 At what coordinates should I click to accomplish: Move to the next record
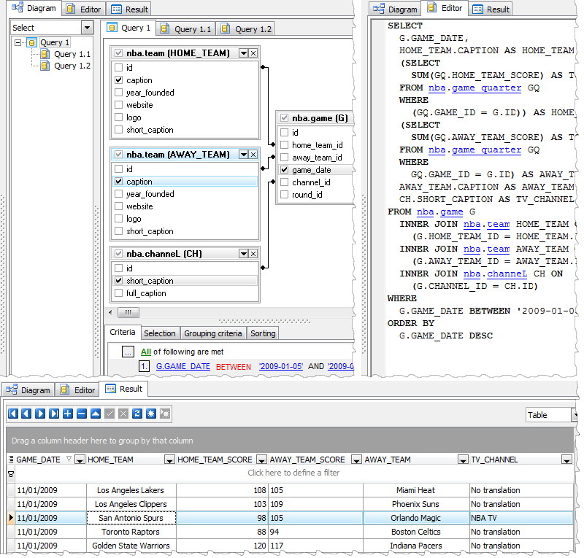[40, 414]
